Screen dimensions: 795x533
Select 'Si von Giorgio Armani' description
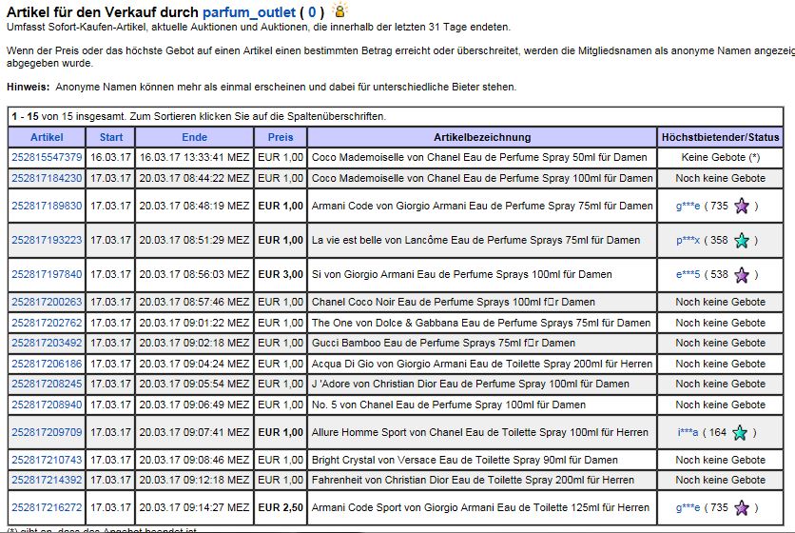pos(461,275)
